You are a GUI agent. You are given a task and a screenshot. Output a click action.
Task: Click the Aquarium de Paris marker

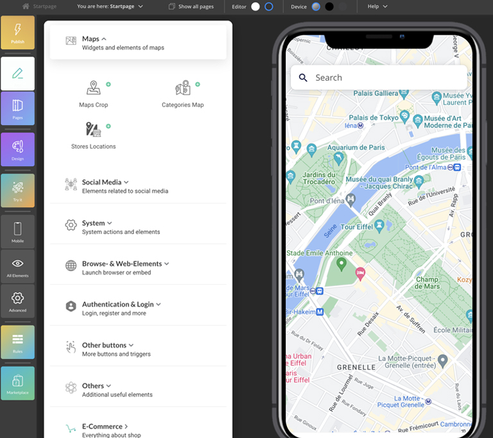point(339,158)
